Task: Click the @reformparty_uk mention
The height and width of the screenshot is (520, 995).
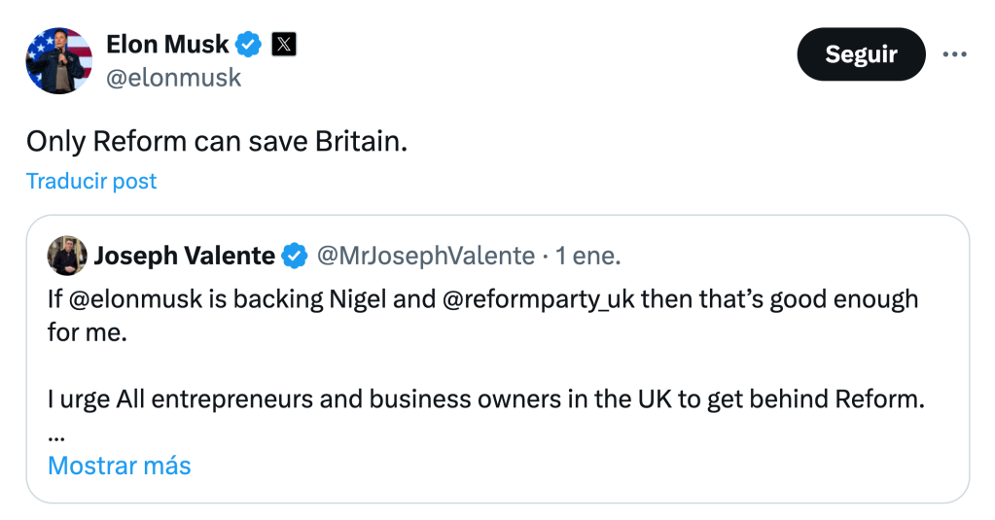Action: coord(538,298)
